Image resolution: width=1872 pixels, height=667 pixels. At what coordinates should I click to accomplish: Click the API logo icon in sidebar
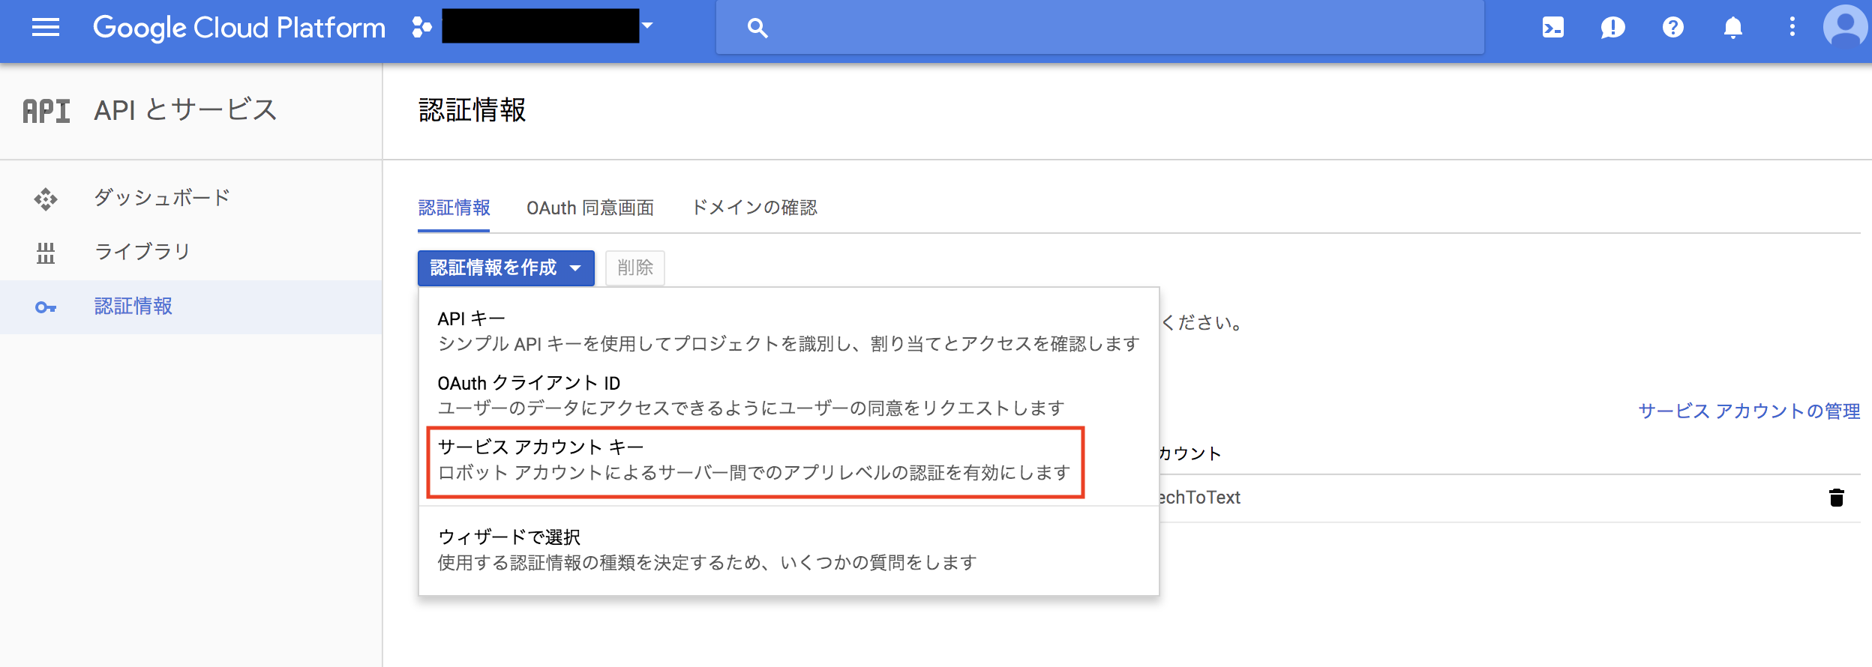[x=46, y=111]
